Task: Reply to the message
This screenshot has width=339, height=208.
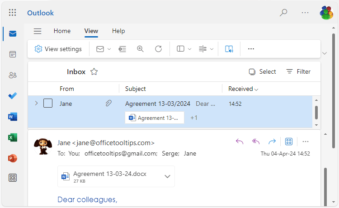Action: tap(240, 142)
